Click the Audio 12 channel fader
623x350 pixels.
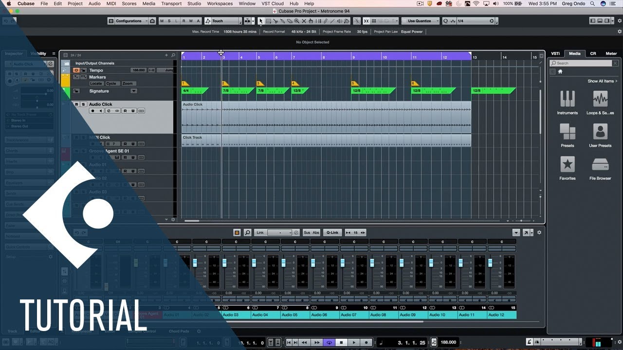click(x=490, y=262)
